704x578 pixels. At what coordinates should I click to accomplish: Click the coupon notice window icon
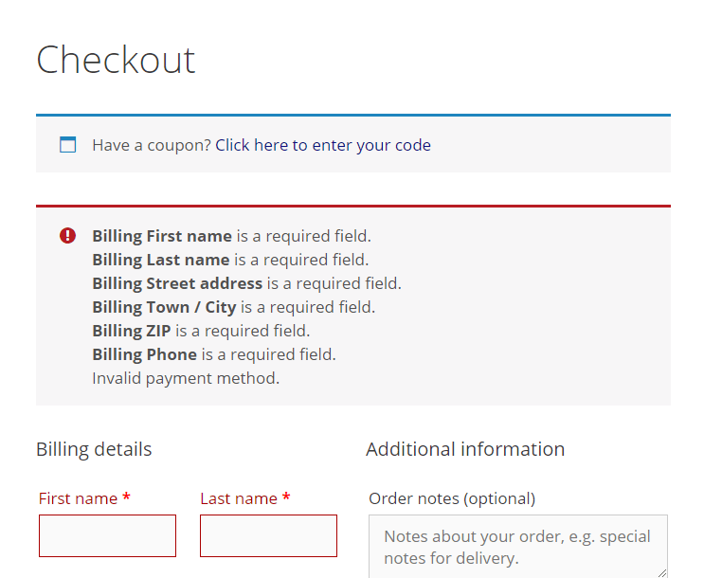(67, 145)
